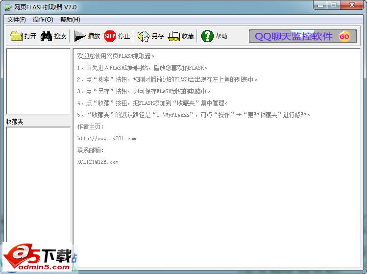Open the QQ聊天监控软件 banner link

pyautogui.click(x=303, y=36)
